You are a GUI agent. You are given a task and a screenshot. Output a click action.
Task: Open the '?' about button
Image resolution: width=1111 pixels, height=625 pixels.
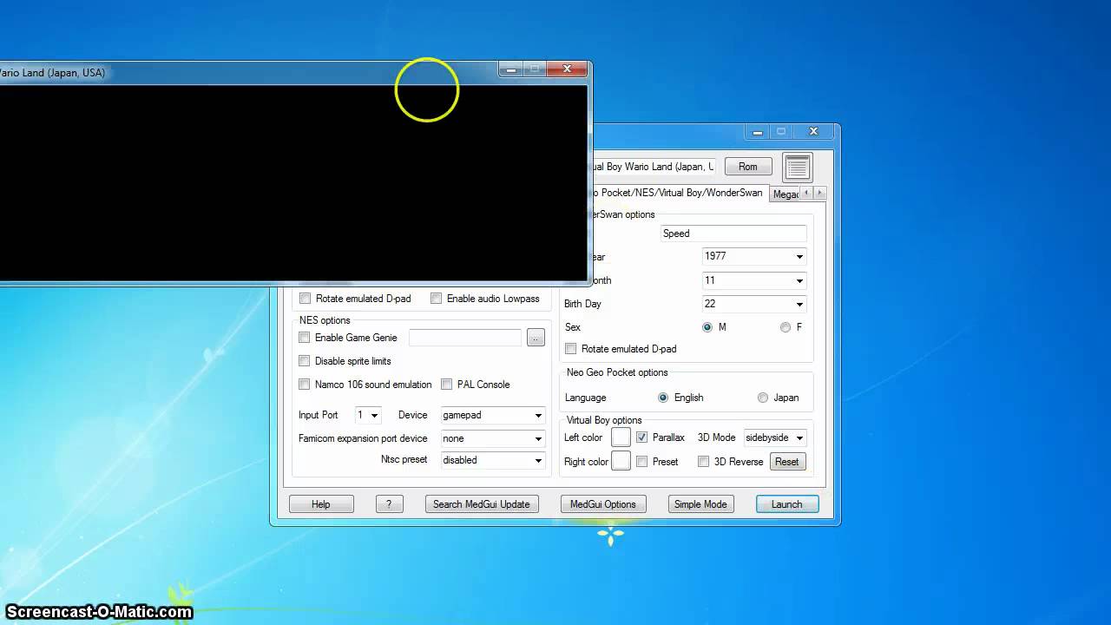tap(389, 504)
